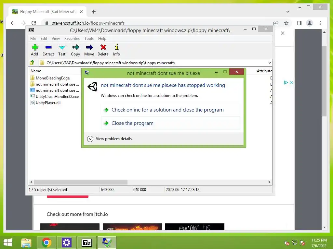This screenshot has height=249, width=333.
Task: Click the network tray icon
Action: click(295, 243)
